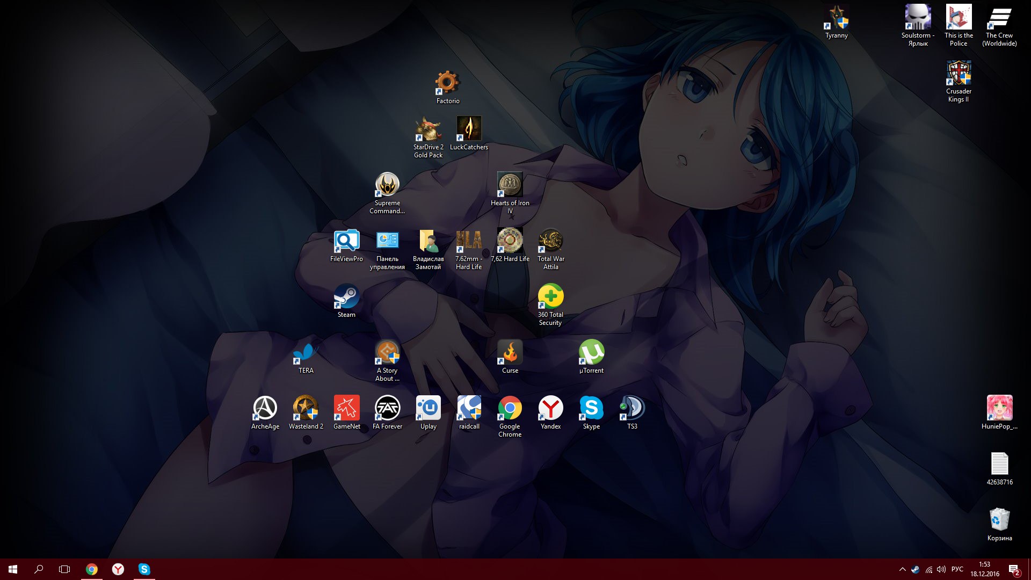Click the Steam desktop icon
This screenshot has height=580, width=1031.
[x=346, y=297]
